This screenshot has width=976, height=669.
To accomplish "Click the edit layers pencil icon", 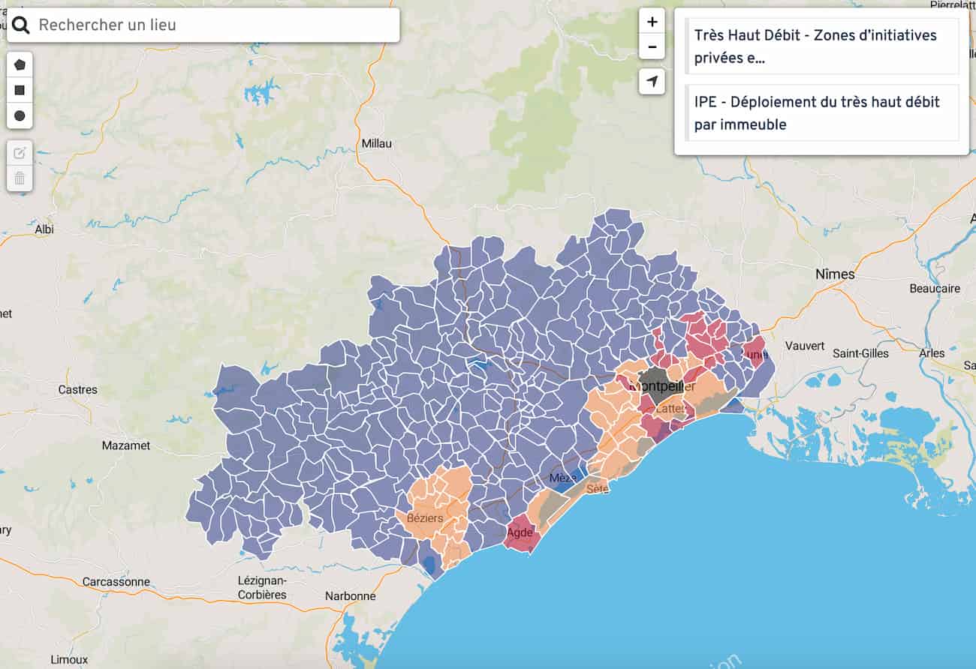I will tap(20, 153).
